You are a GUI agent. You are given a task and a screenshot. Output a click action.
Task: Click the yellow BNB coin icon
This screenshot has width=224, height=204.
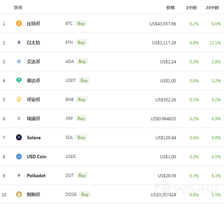19,100
